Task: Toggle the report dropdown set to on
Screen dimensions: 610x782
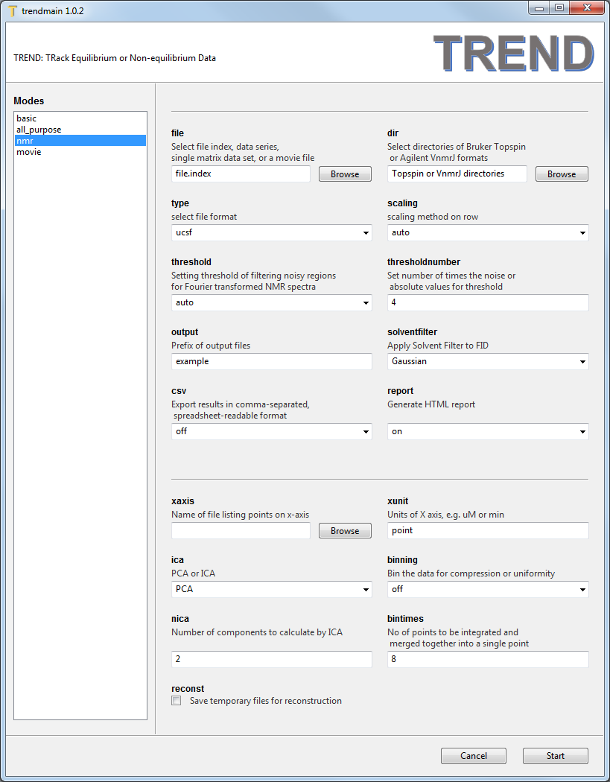Action: [487, 431]
